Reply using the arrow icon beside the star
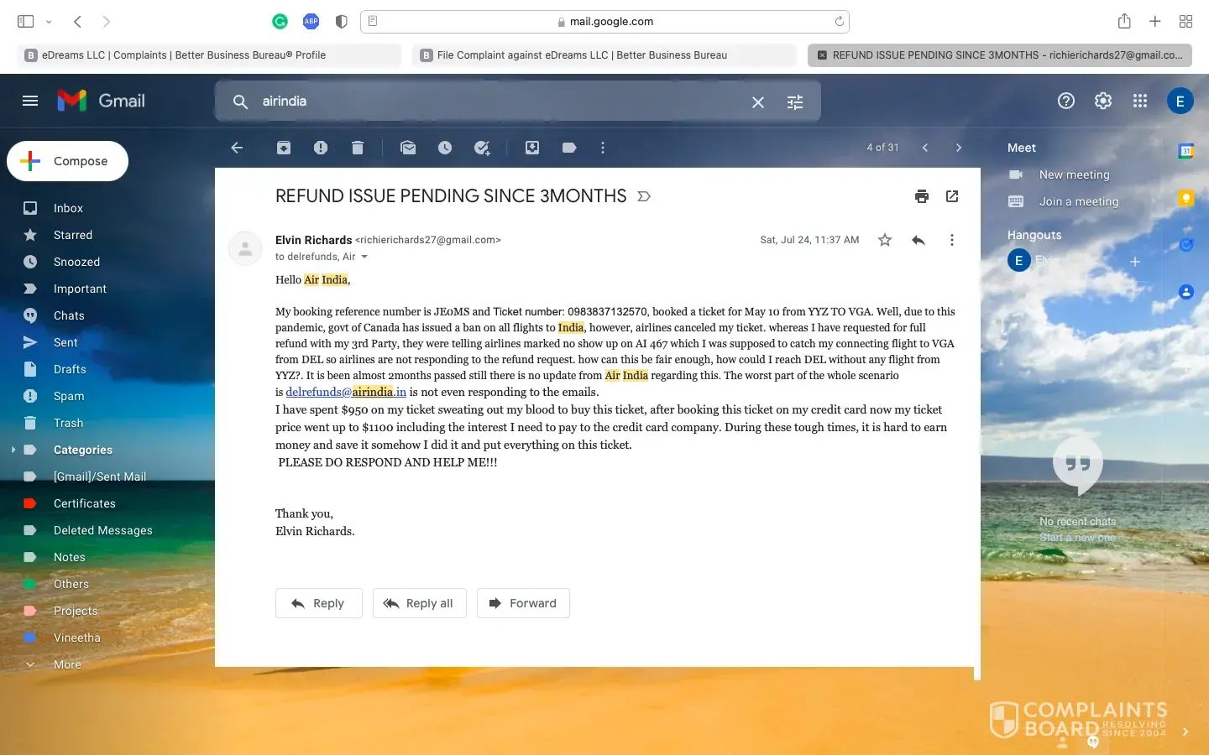1209x755 pixels. point(919,240)
